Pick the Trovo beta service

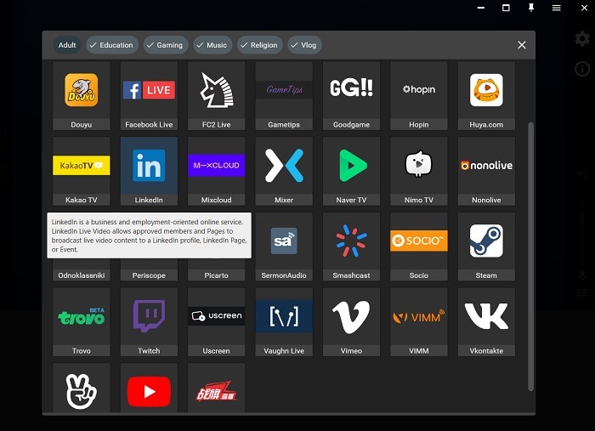coord(82,322)
